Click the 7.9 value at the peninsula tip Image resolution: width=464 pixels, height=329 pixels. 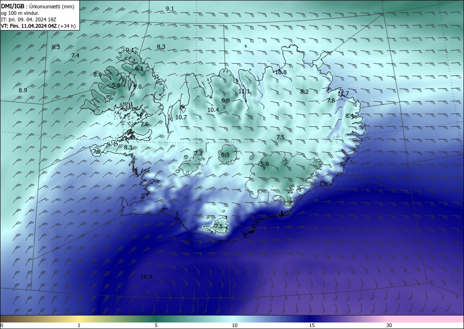[97, 152]
